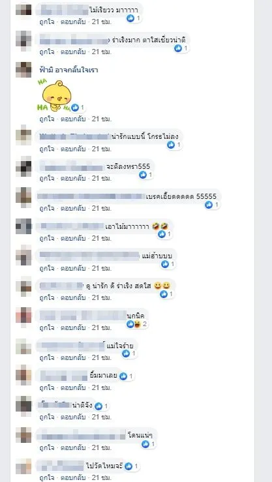Click like reaction icon on "เบรคเอี๊ยดดดดด 55555" comment
This screenshot has height=482, width=272.
[x=209, y=205]
